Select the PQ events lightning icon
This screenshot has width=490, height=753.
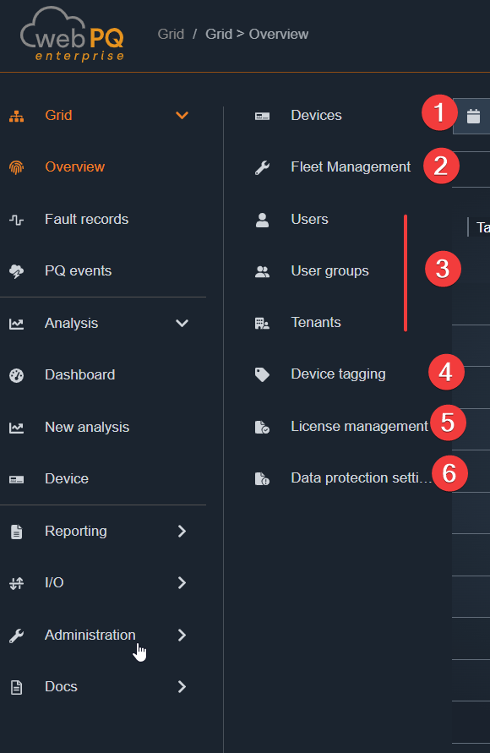coord(18,270)
